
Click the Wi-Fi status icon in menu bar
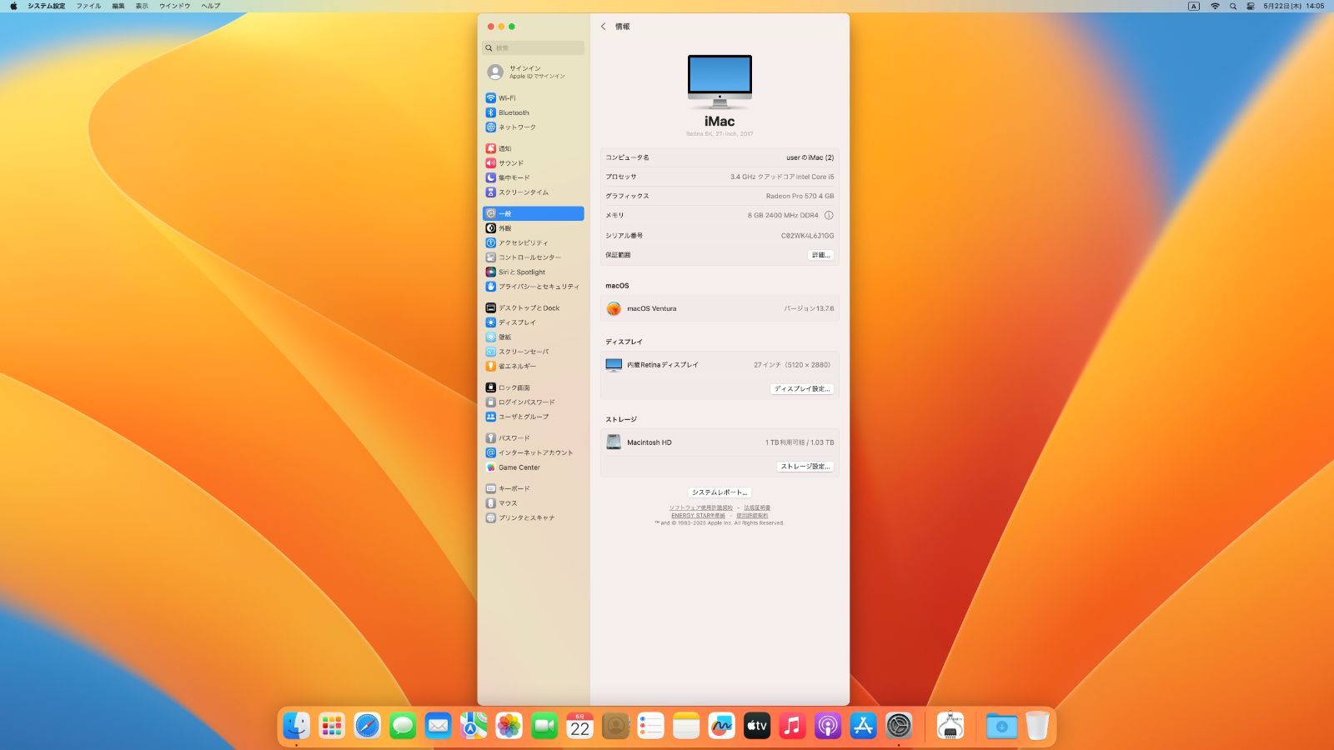tap(1215, 6)
